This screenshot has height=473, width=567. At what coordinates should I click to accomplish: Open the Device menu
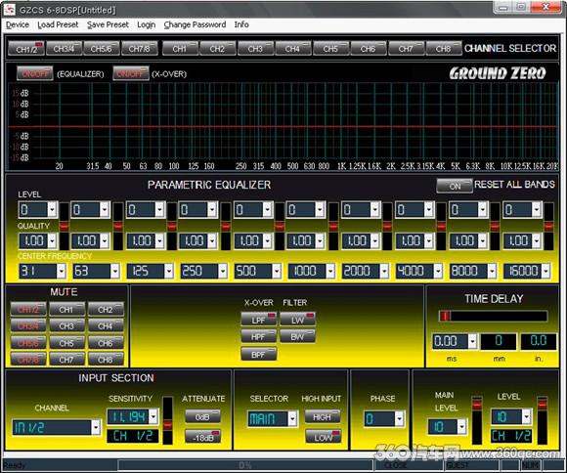click(x=18, y=24)
